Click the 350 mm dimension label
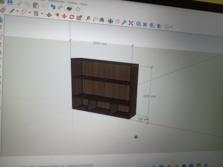Screen dimensions: 223x167 [x=143, y=119]
